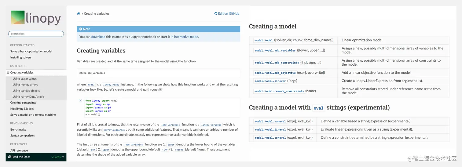Click the model.Model.vareval link
Screen dimensions: 462x167
(x=269, y=121)
